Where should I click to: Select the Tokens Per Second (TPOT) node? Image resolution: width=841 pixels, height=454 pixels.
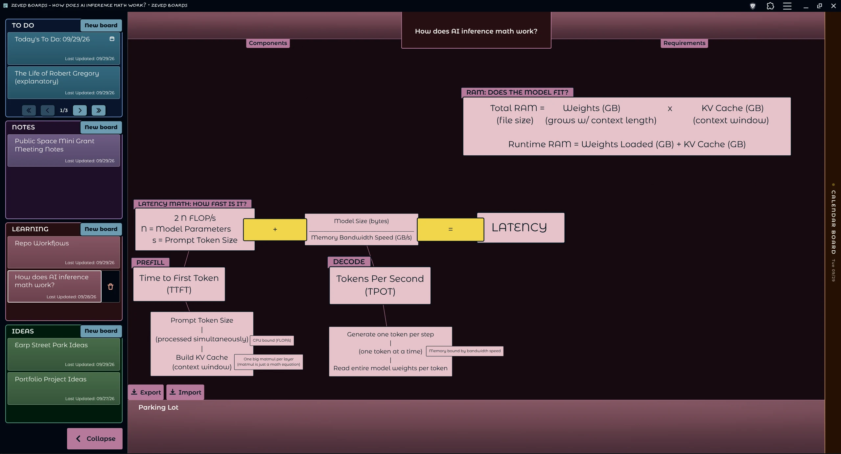tap(380, 285)
